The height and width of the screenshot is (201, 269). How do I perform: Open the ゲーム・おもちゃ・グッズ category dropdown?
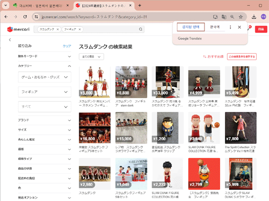click(x=45, y=77)
